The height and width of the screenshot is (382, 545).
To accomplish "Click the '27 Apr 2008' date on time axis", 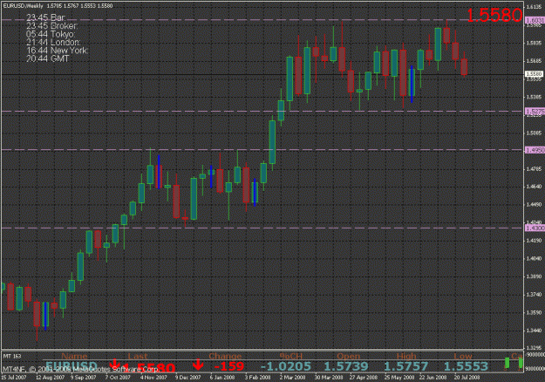I will pos(364,378).
